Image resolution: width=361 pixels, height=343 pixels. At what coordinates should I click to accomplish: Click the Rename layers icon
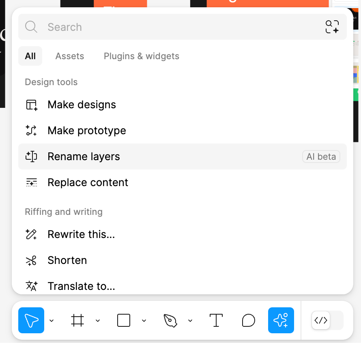[31, 156]
